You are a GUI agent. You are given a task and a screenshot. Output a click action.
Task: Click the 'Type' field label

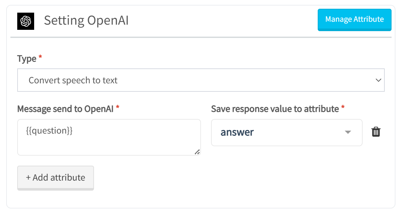click(27, 59)
